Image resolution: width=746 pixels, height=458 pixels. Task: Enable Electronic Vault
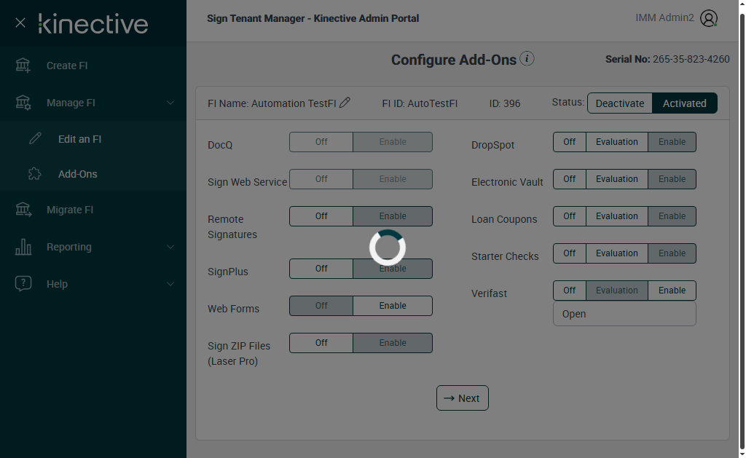point(672,179)
